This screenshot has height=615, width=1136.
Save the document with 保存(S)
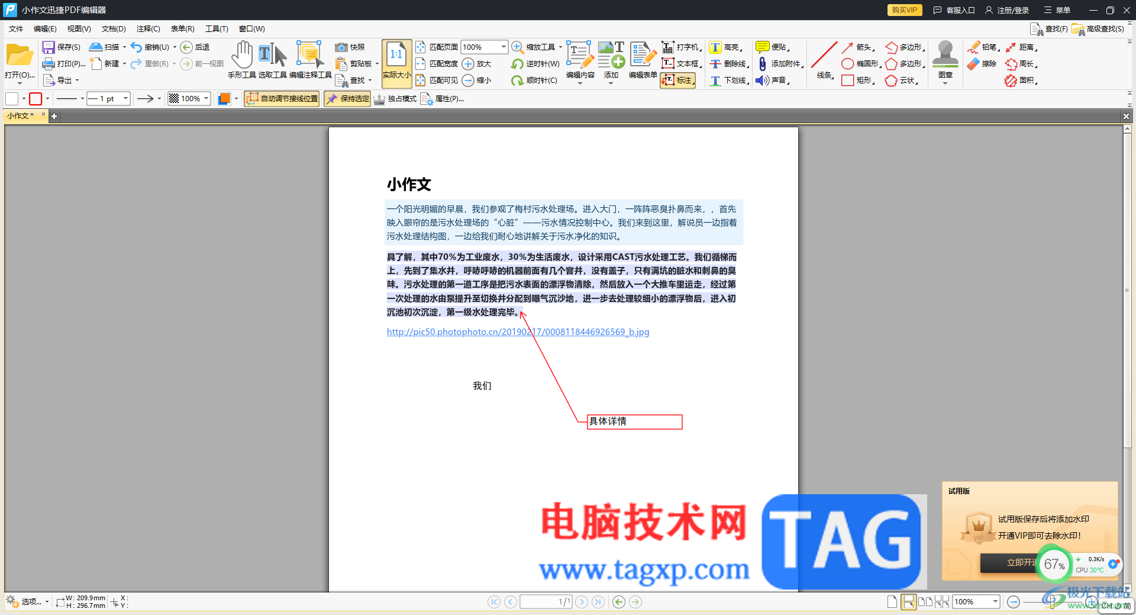[62, 47]
